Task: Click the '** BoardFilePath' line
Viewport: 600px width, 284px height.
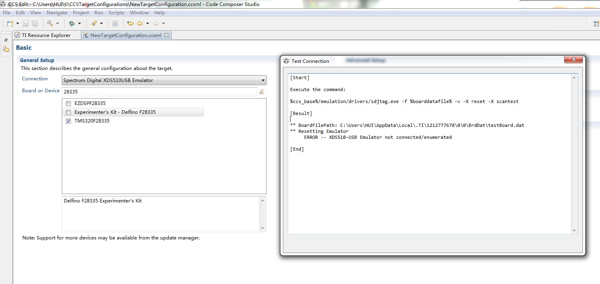Action: (x=407, y=125)
